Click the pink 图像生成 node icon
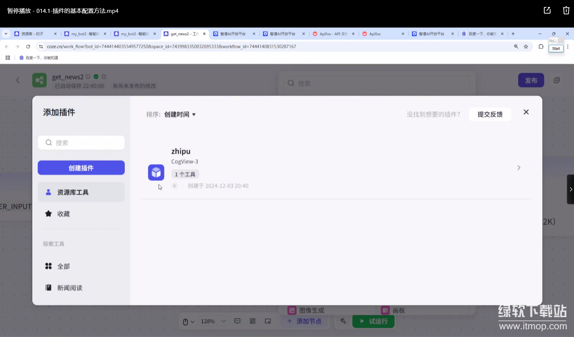The image size is (574, 337). (292, 310)
